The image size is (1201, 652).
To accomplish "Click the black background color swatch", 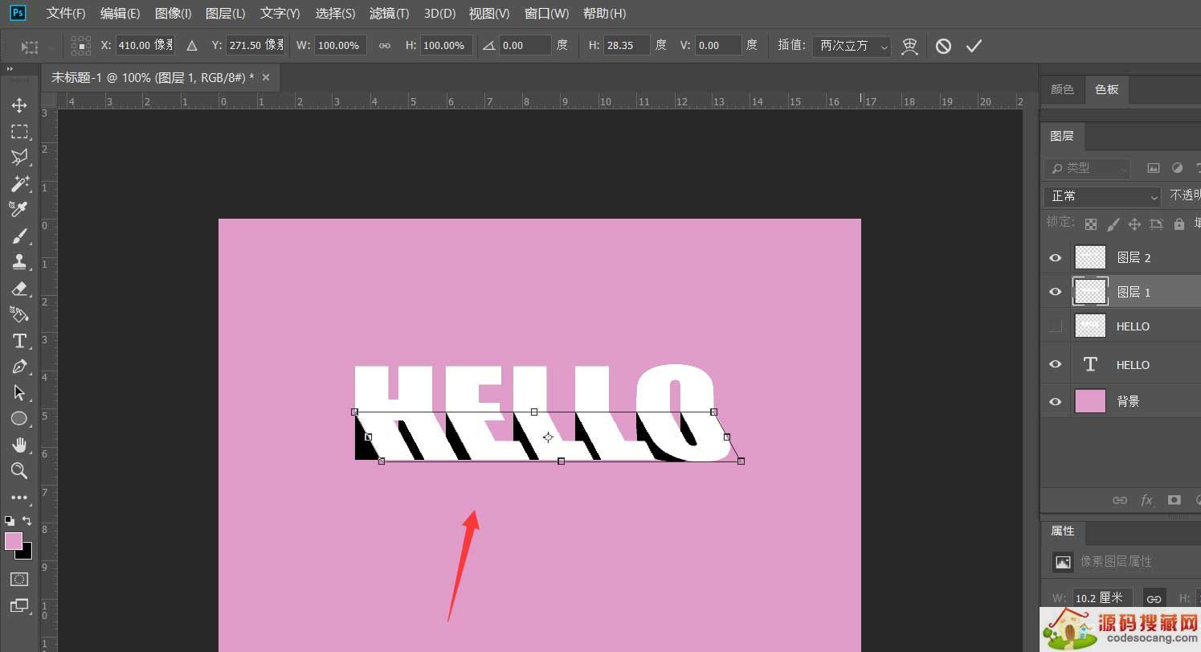I will [27, 553].
